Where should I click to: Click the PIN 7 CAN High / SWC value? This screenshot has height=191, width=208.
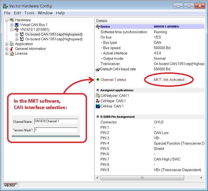167,159
